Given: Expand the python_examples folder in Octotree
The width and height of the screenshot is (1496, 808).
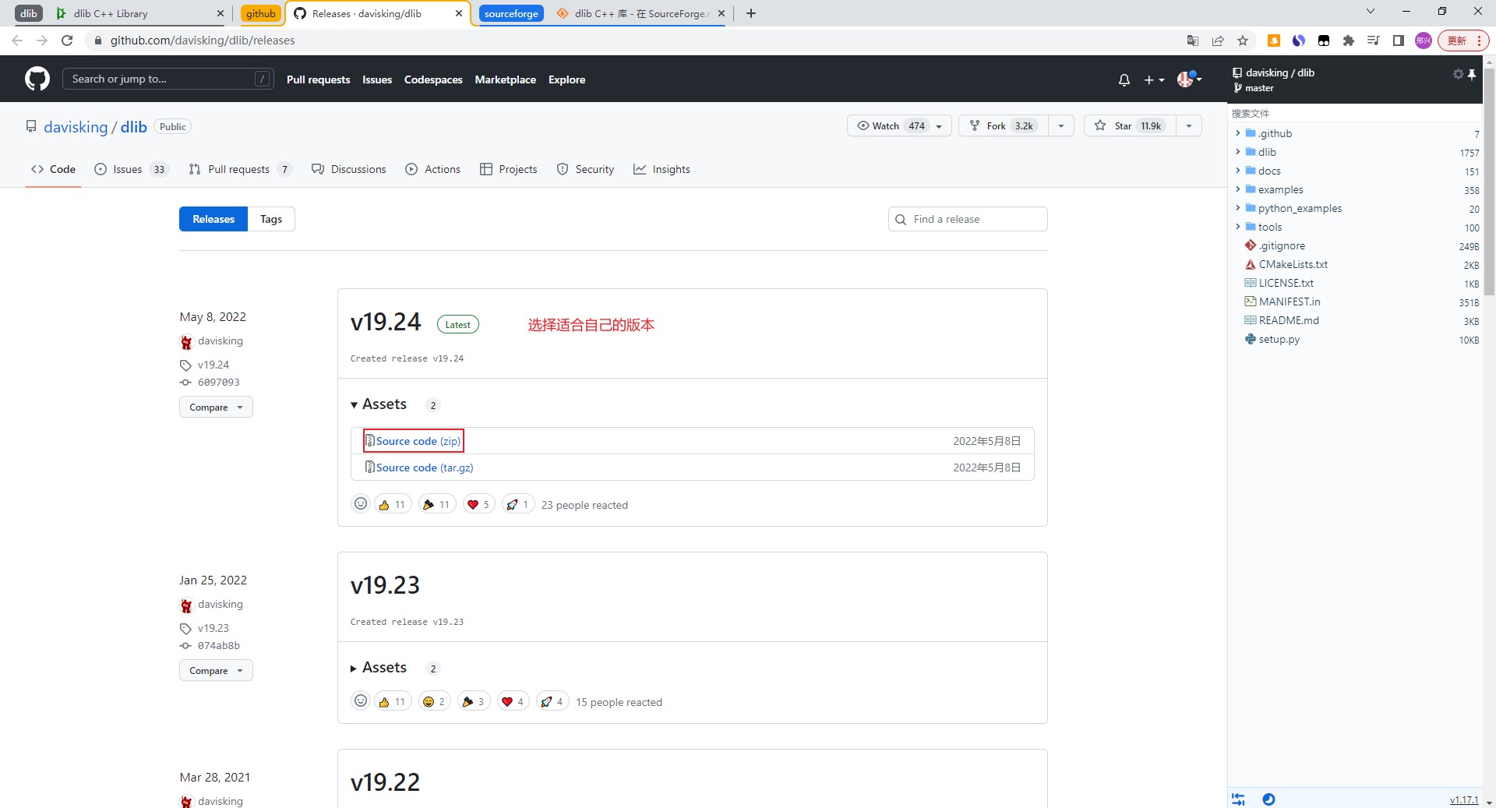Looking at the screenshot, I should coord(1237,208).
